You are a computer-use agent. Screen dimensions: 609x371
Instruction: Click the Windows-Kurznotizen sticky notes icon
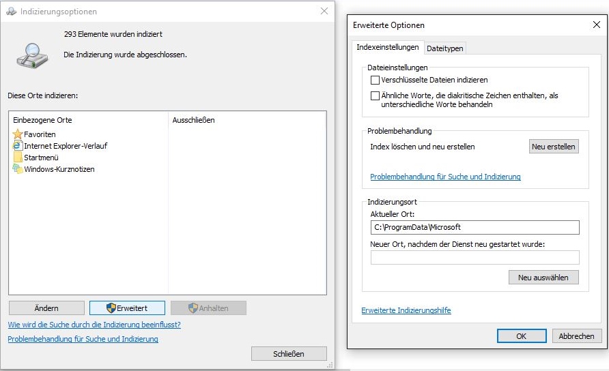(x=18, y=169)
